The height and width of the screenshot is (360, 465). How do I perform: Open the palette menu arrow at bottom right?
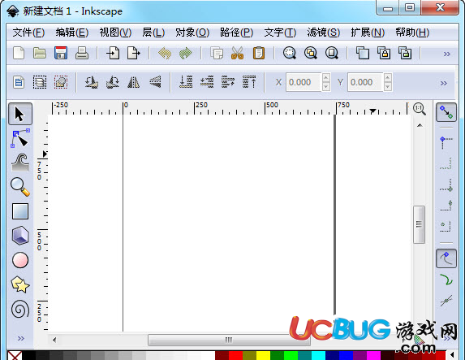[x=452, y=354]
